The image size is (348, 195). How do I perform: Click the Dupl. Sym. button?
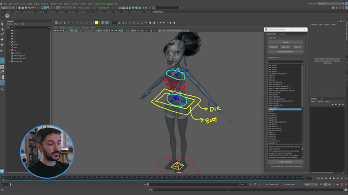285,47
